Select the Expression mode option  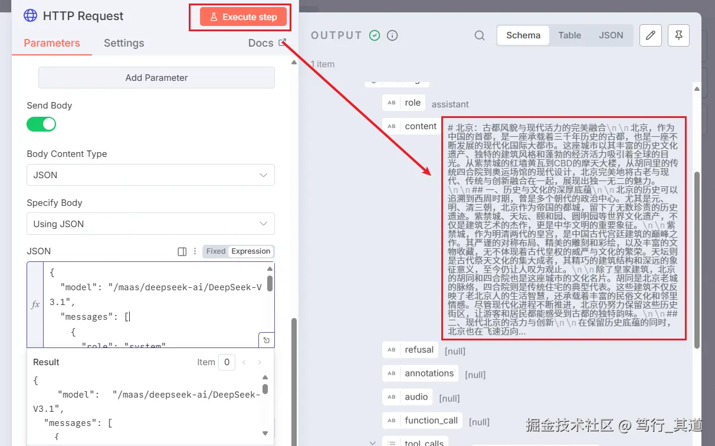[251, 251]
